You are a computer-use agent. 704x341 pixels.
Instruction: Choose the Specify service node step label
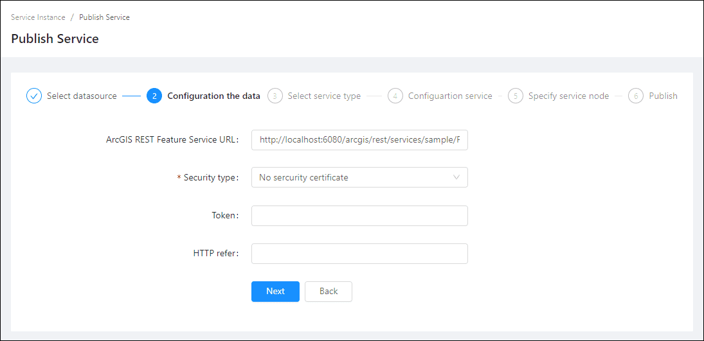coord(568,96)
